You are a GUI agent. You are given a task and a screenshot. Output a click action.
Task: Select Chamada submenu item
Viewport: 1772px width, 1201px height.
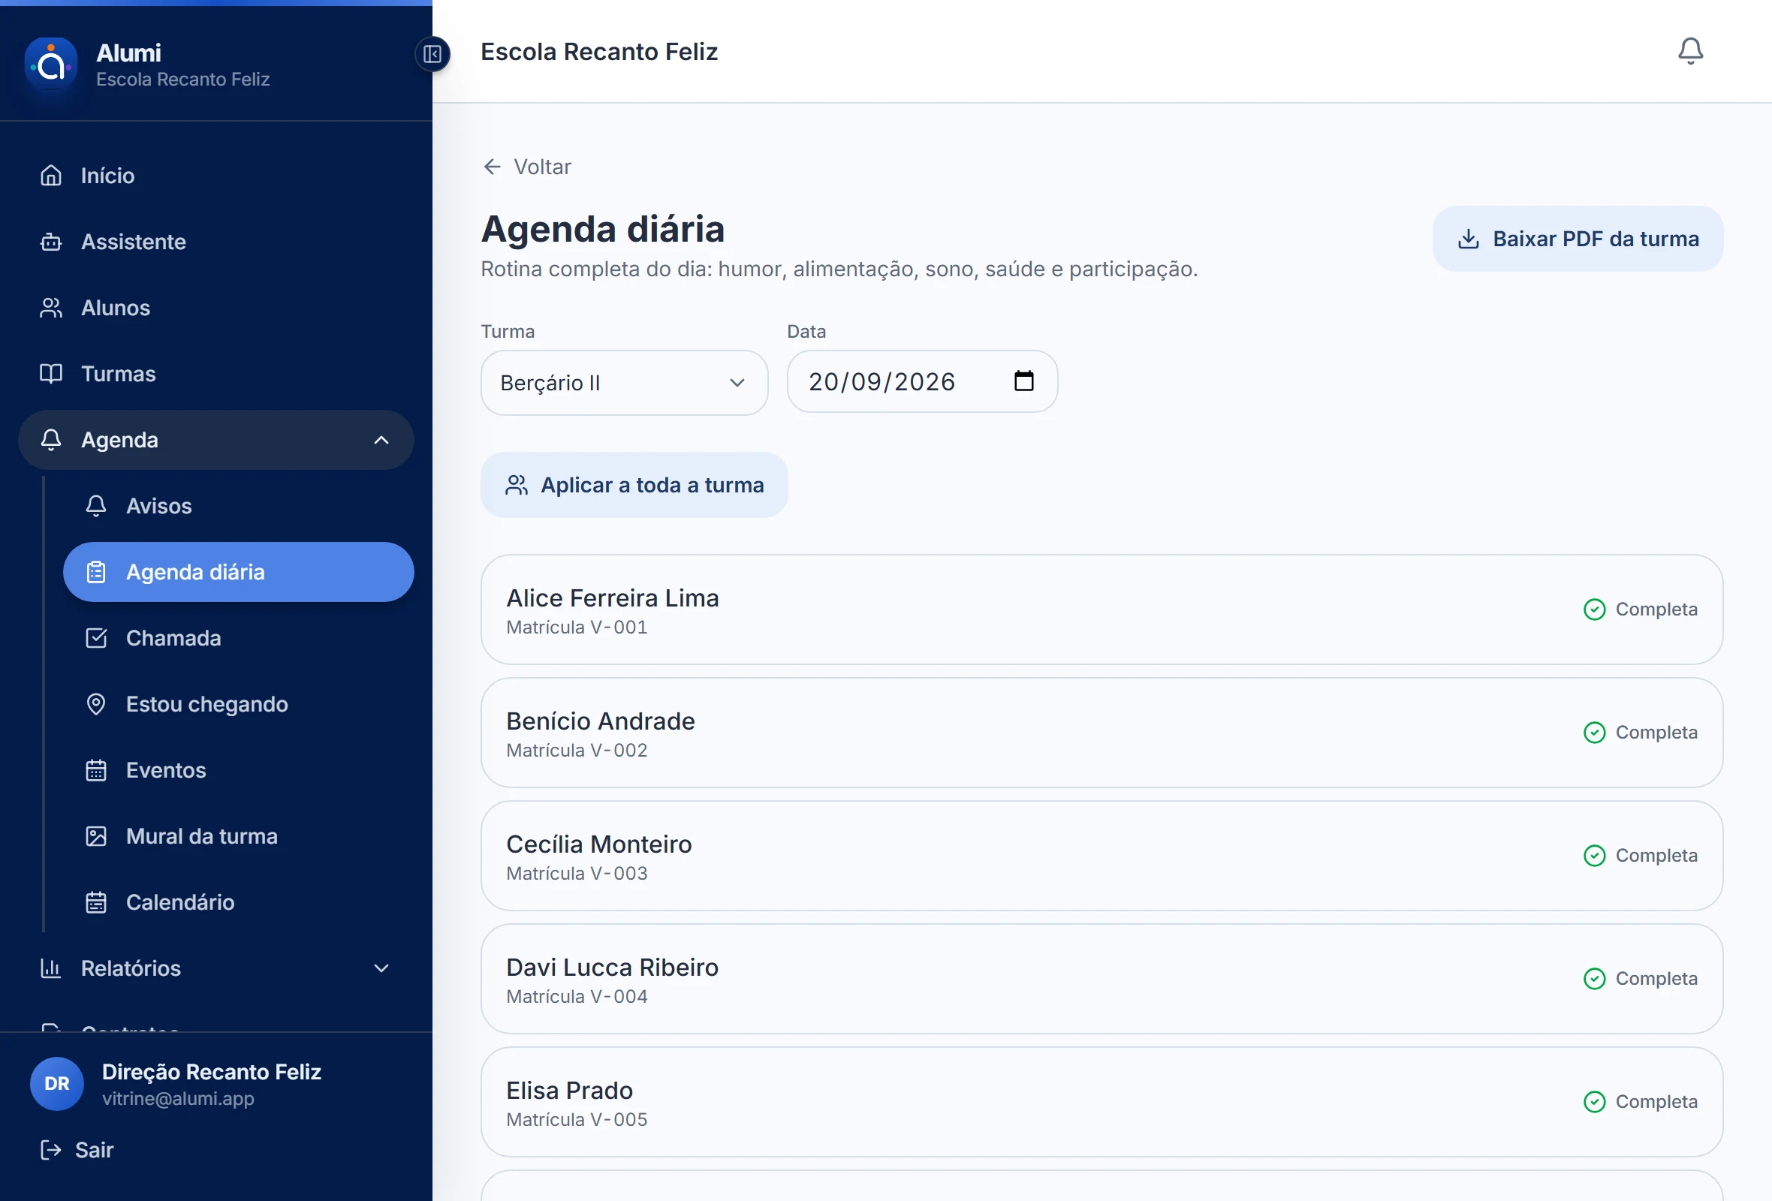pos(239,638)
